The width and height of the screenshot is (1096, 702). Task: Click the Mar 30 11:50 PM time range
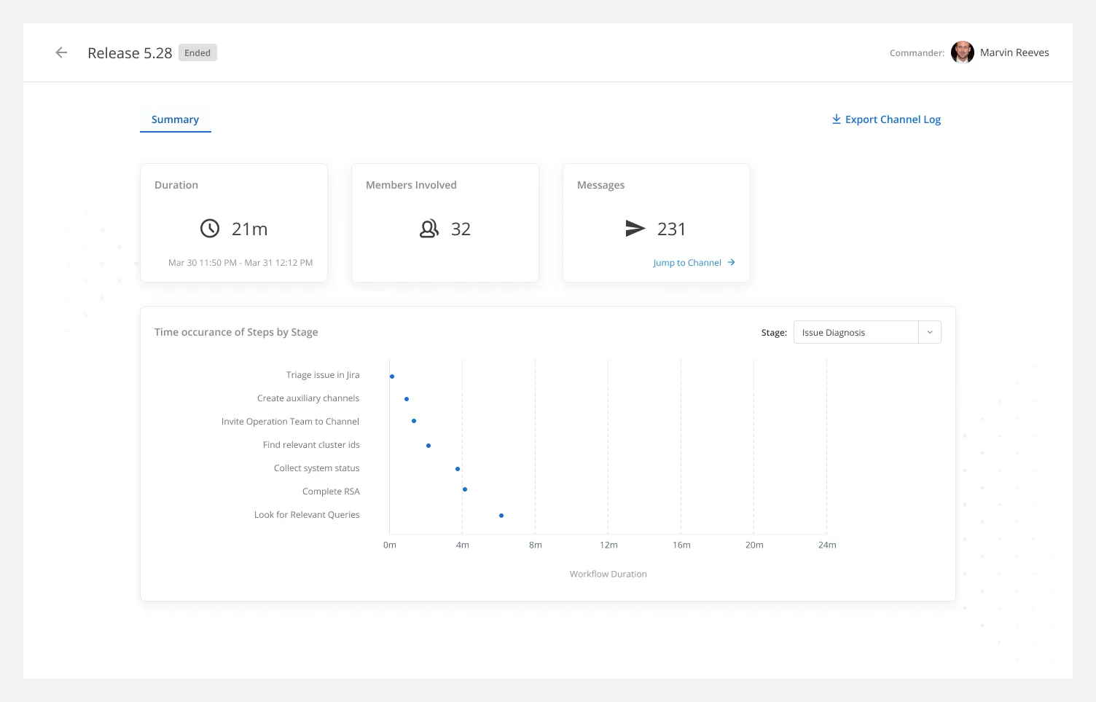pyautogui.click(x=240, y=263)
